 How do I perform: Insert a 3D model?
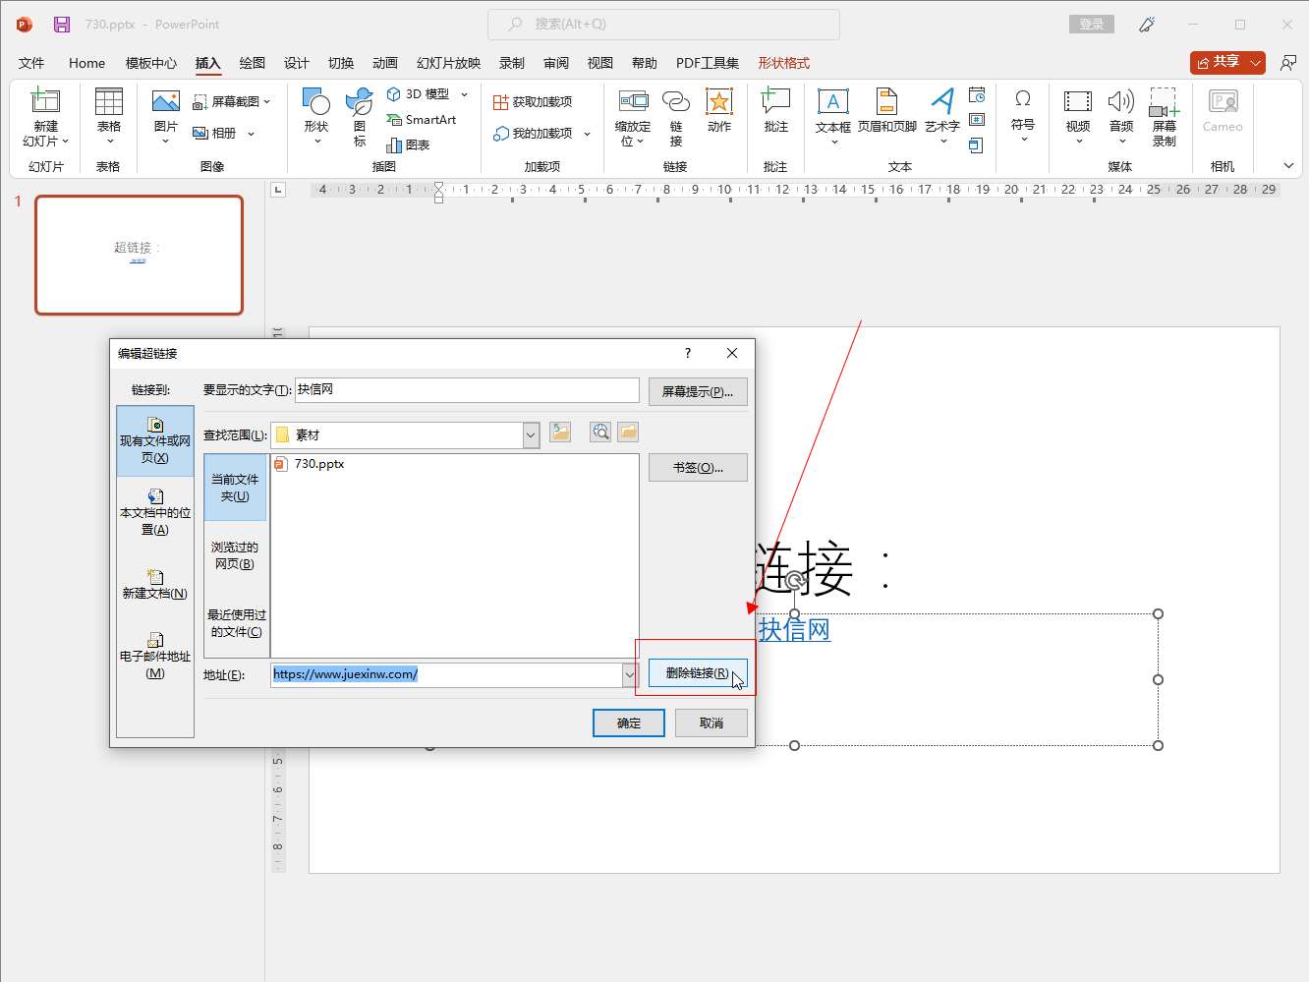418,94
